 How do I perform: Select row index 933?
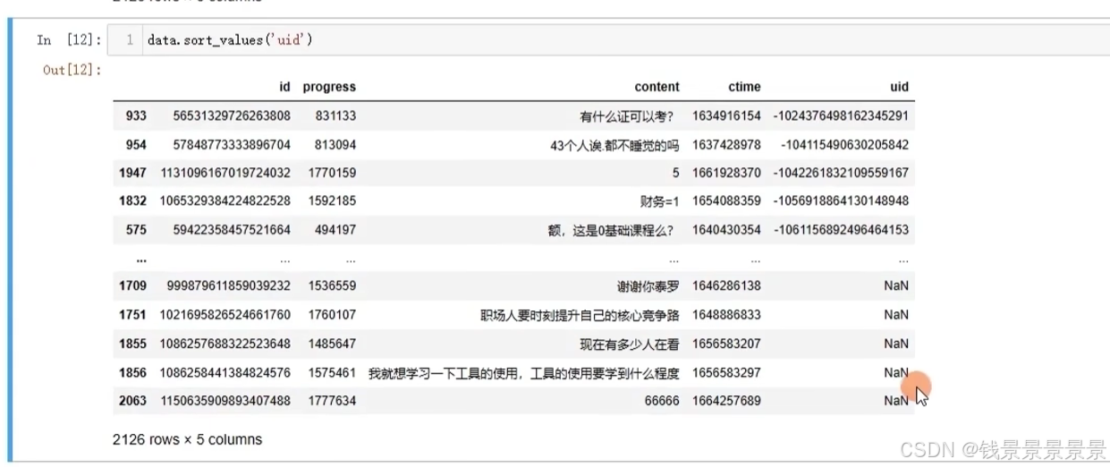[x=135, y=116]
